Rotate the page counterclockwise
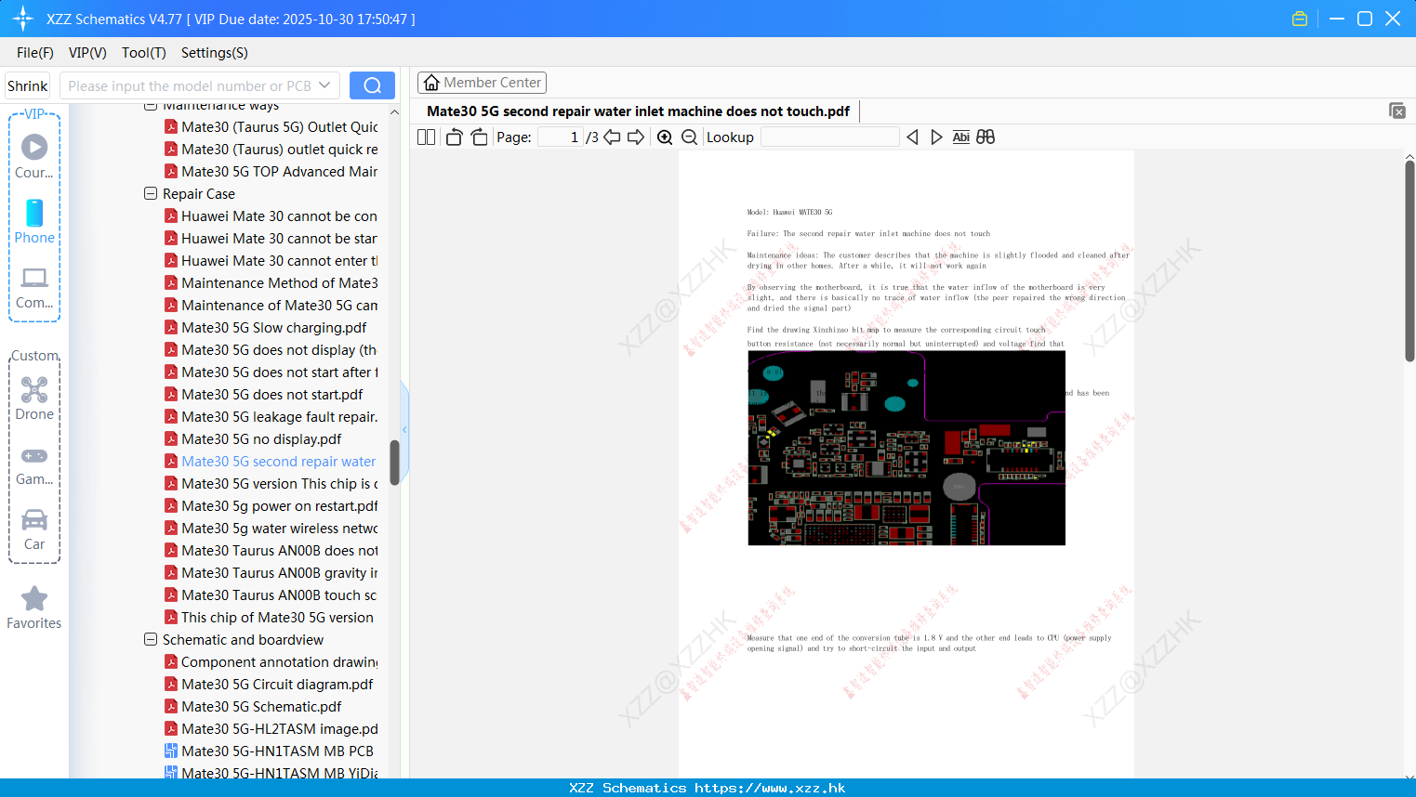The height and width of the screenshot is (797, 1416). tap(454, 137)
